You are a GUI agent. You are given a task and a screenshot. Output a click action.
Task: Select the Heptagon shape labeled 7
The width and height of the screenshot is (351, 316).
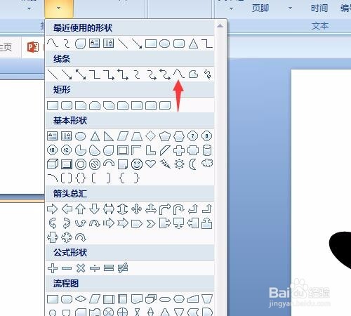(x=193, y=136)
